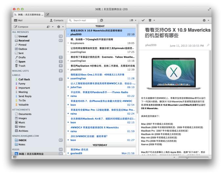Open raina OS X Mavericks message 01:59

pos(101,129)
